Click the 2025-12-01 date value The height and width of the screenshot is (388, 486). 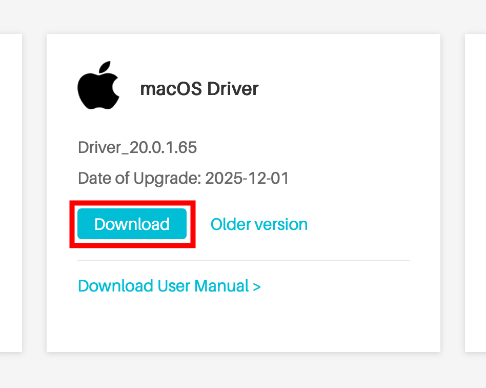click(x=247, y=179)
